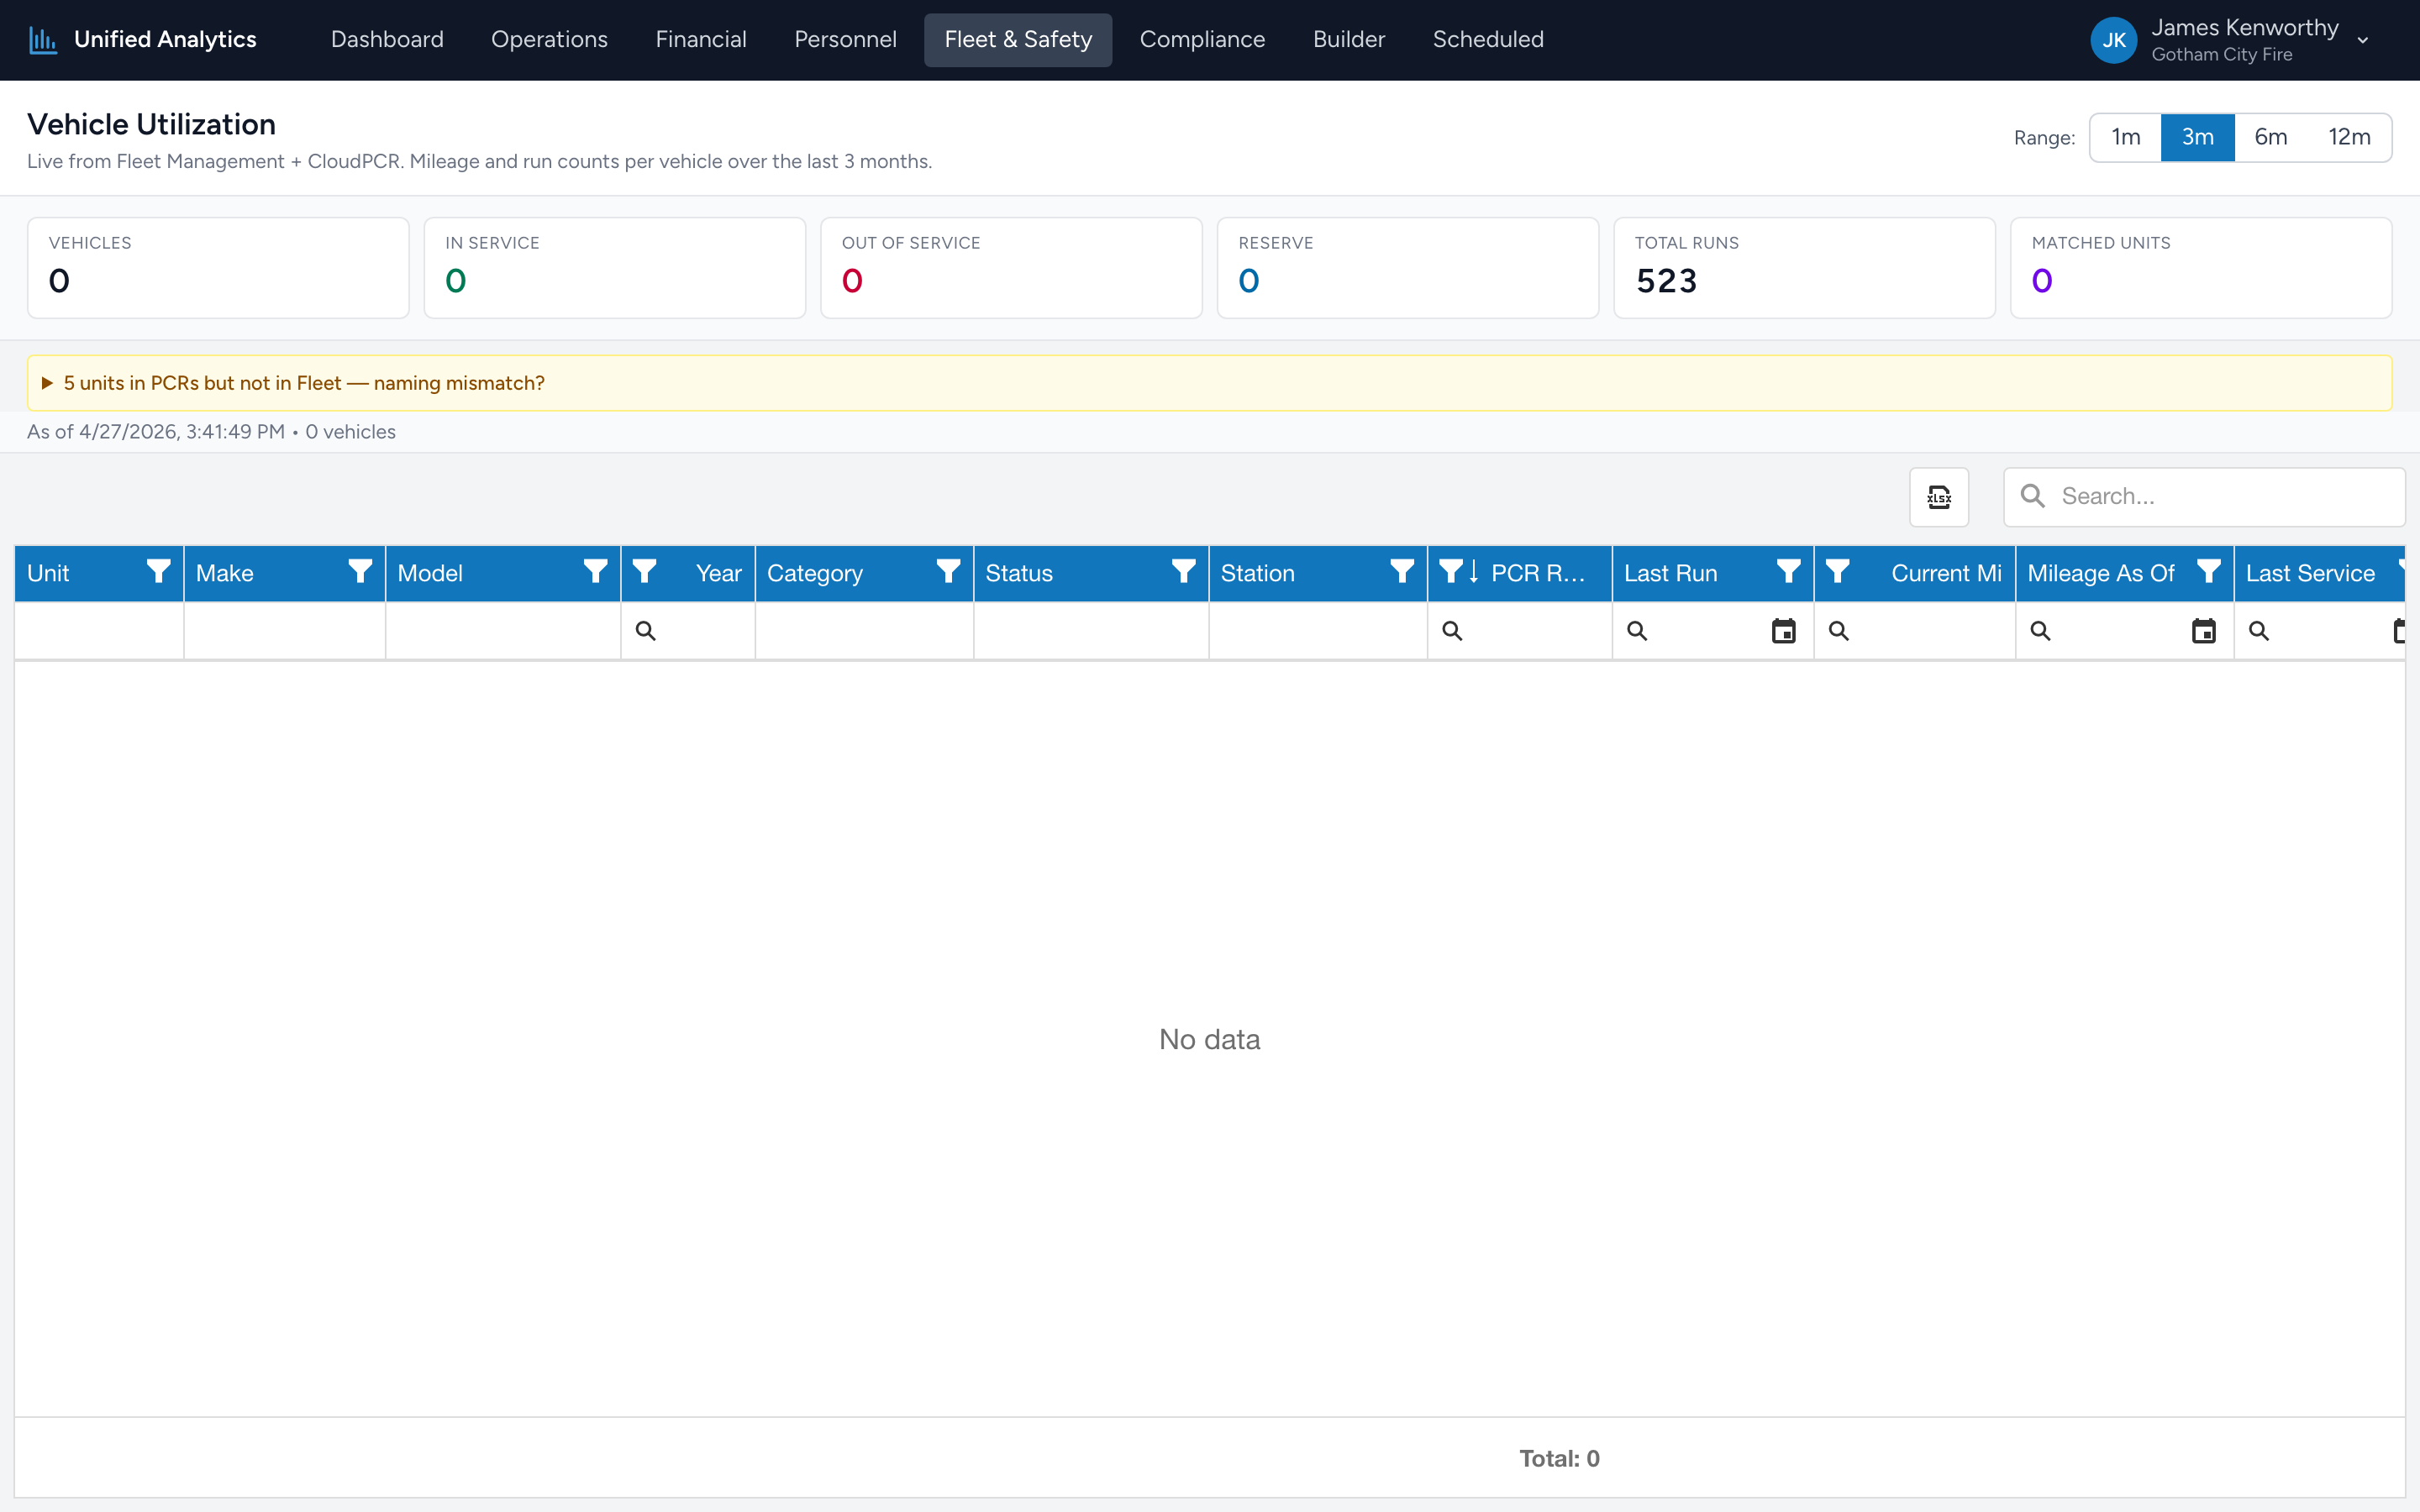This screenshot has width=2420, height=1512.
Task: Click Current Mi filter row search icon
Action: 1839,631
